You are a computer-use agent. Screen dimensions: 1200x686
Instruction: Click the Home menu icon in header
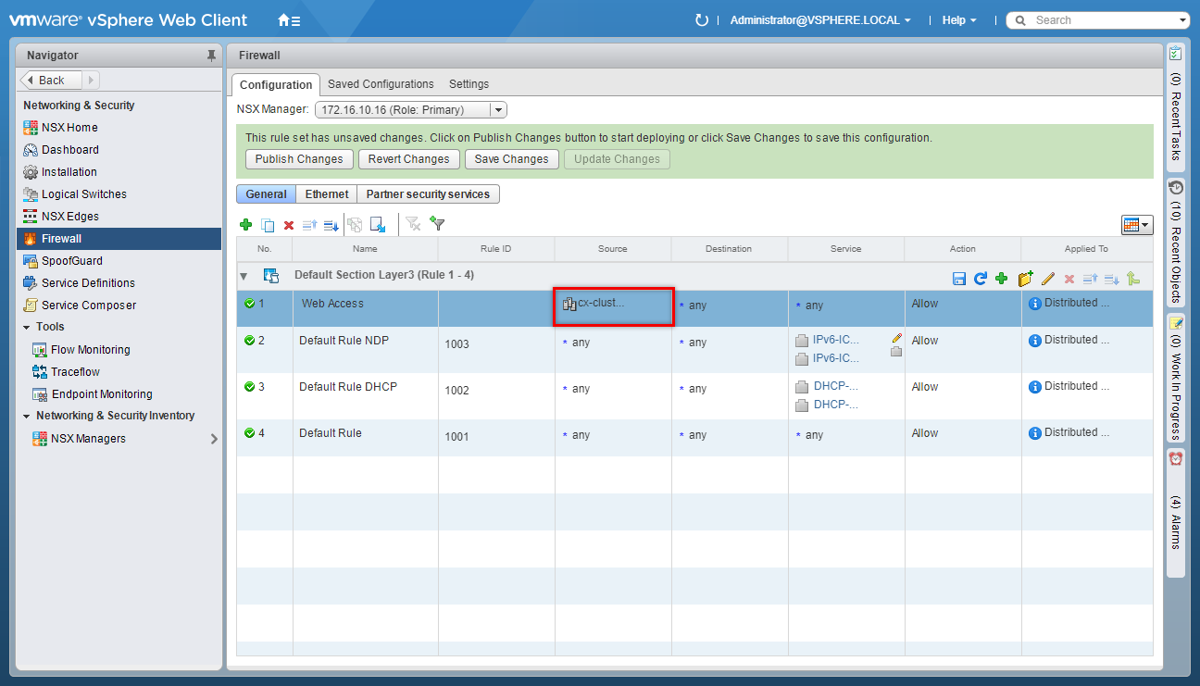pyautogui.click(x=289, y=20)
